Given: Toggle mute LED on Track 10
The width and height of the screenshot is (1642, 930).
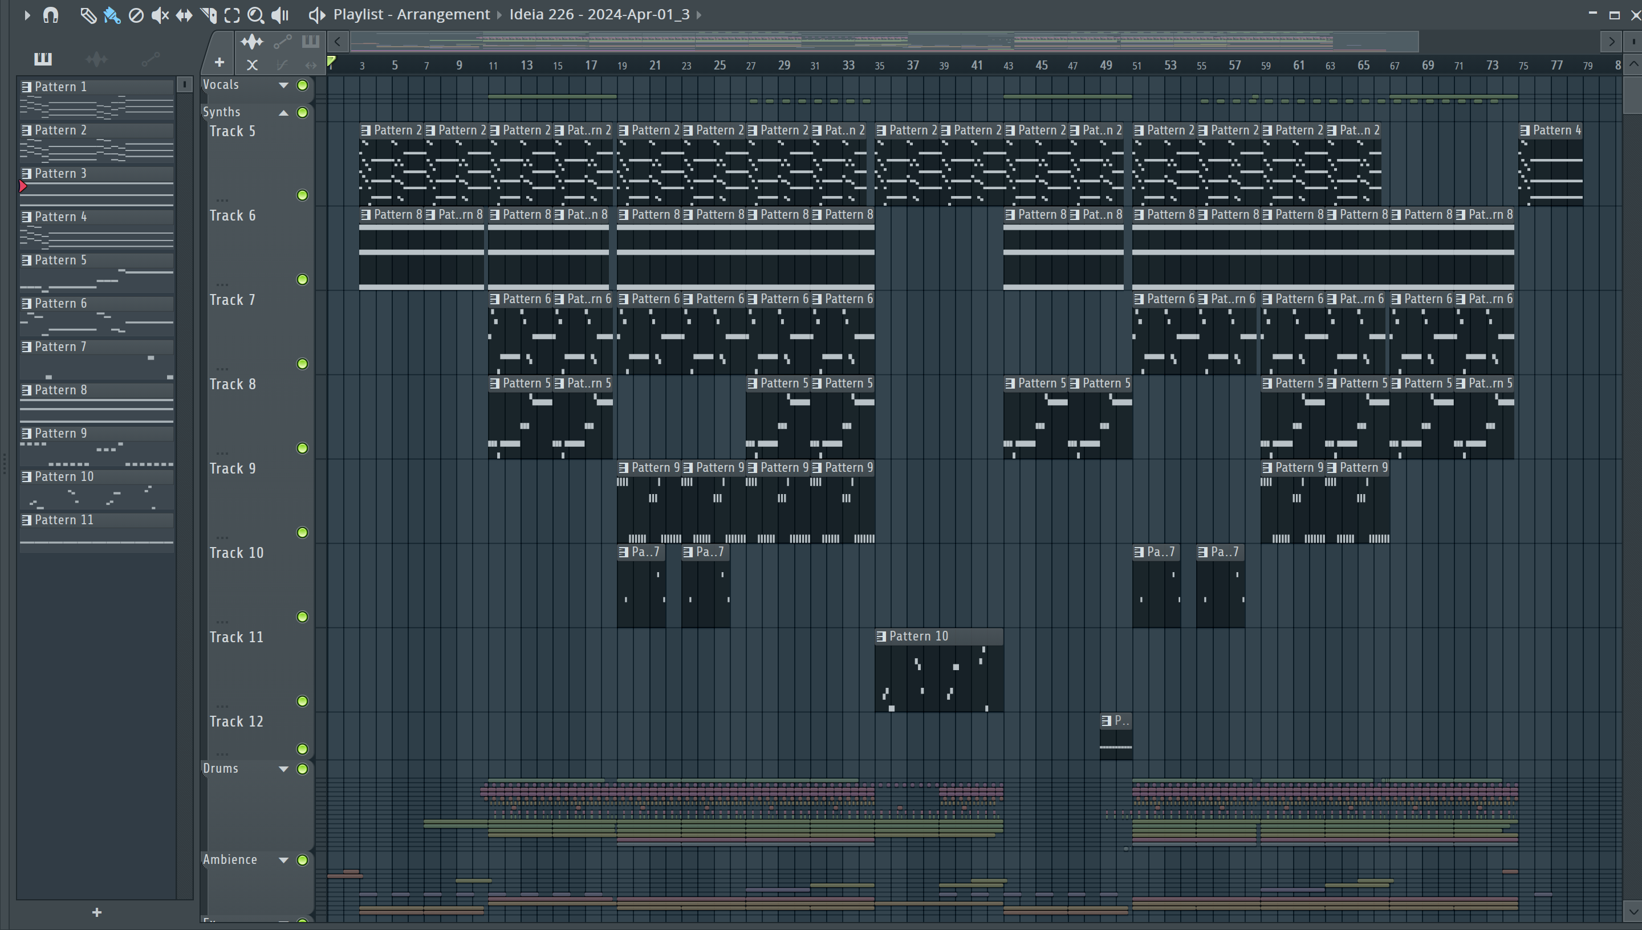Looking at the screenshot, I should pos(302,617).
